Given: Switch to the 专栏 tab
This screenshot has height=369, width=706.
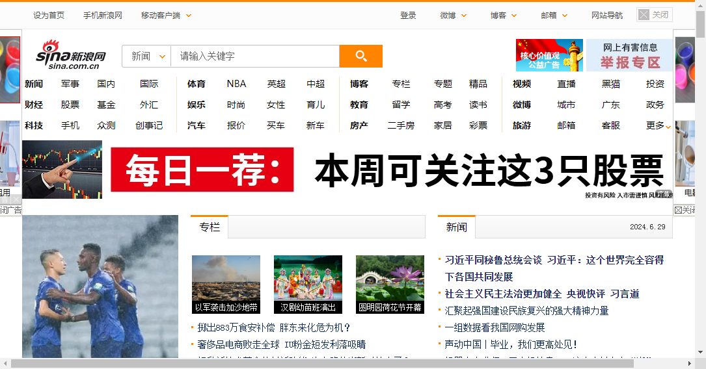Looking at the screenshot, I should (210, 227).
